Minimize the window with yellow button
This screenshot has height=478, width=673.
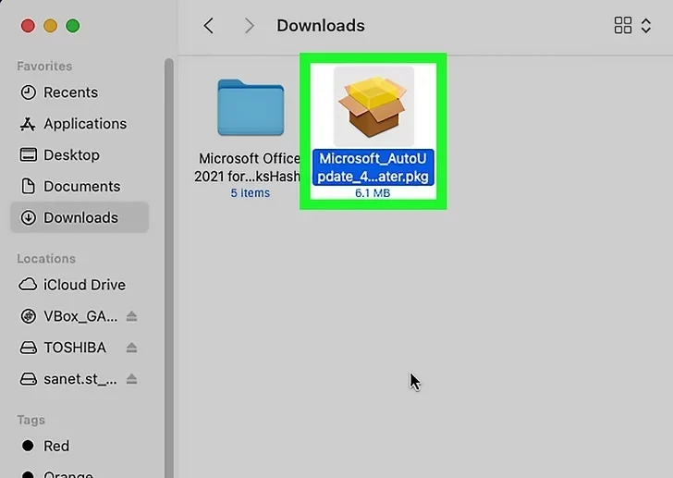(x=50, y=26)
